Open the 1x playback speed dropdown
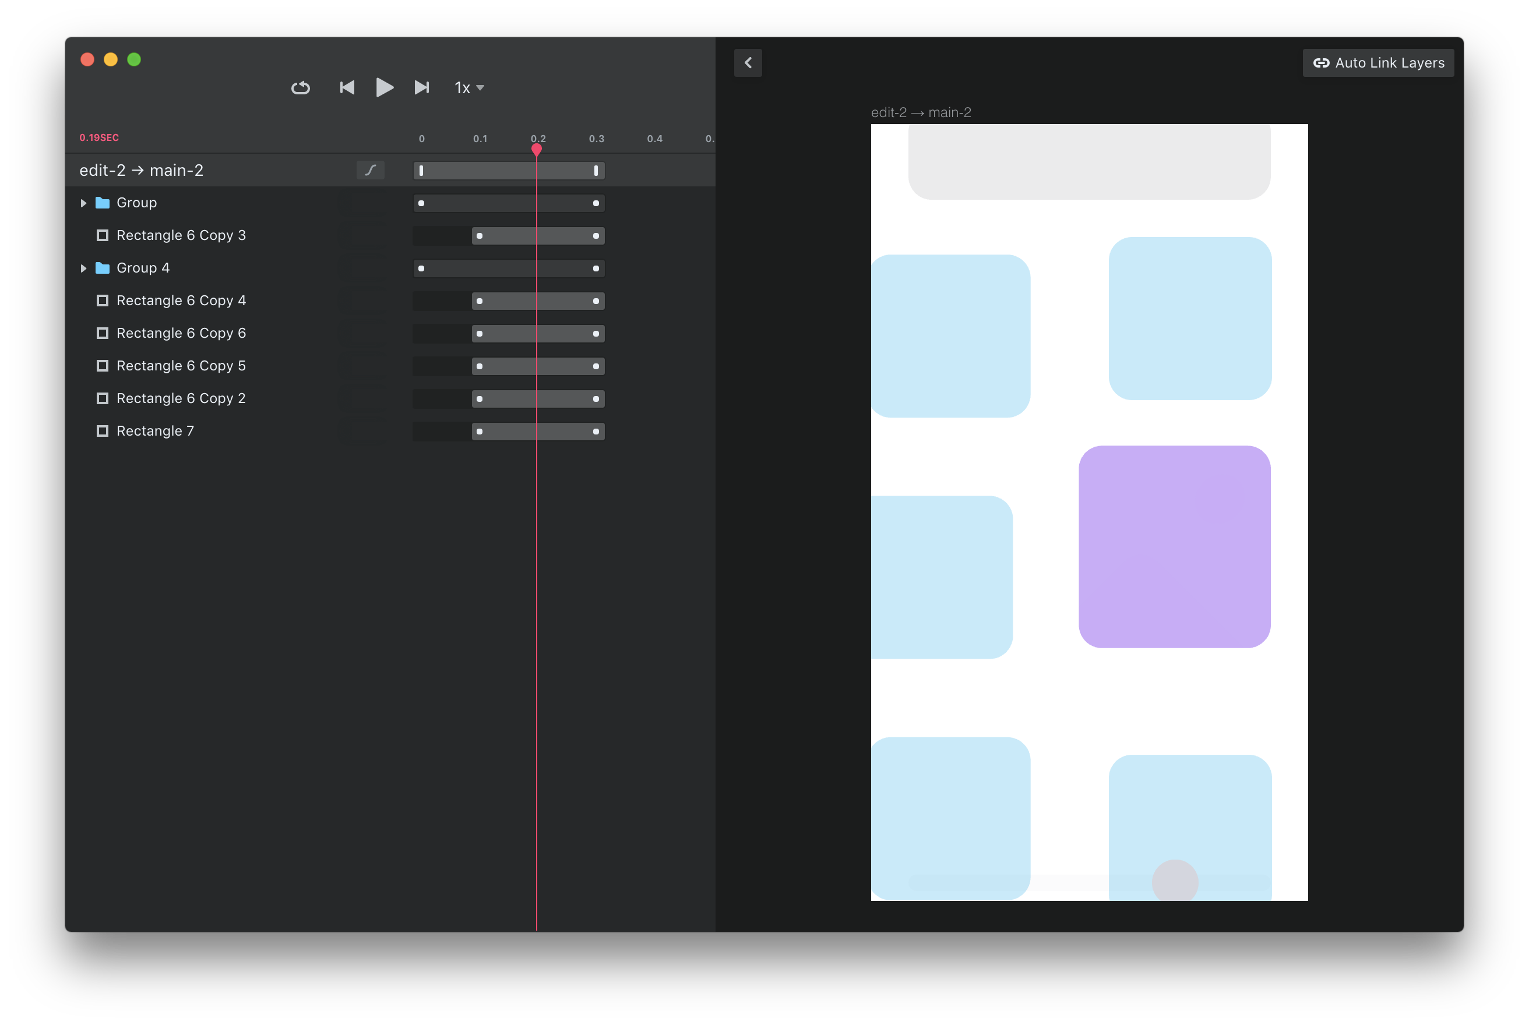This screenshot has height=1025, width=1529. coord(469,87)
